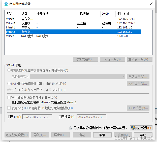The height and width of the screenshot is (142, 157).
Task: Select the VMnet0 row in the network list
Action: (x=73, y=19)
